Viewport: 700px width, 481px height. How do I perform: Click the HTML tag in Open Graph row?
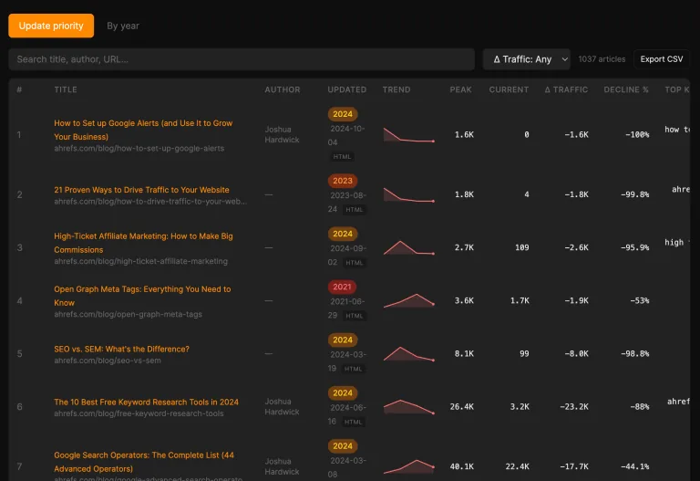tap(354, 316)
